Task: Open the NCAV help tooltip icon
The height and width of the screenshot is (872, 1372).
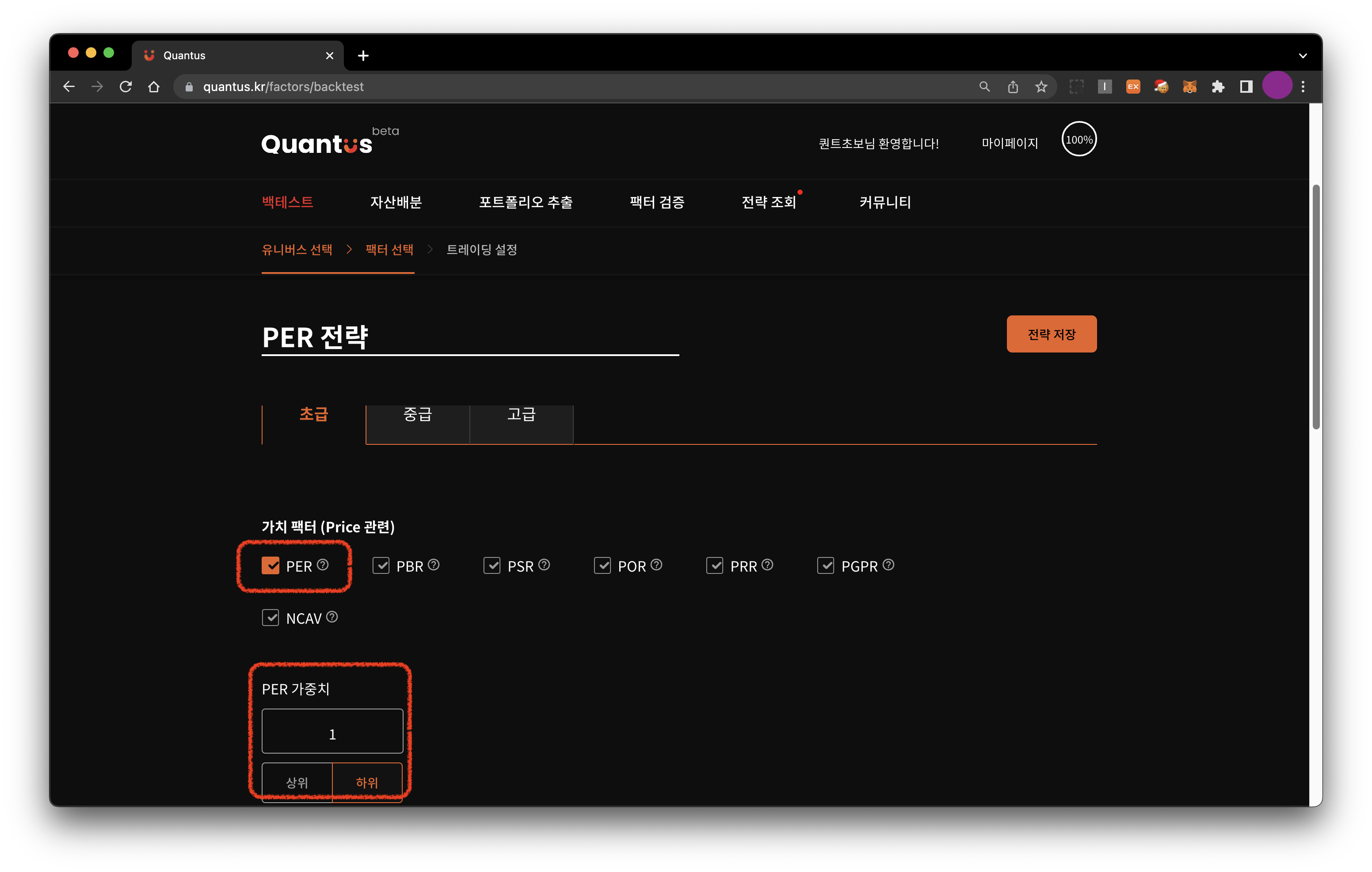Action: tap(332, 617)
